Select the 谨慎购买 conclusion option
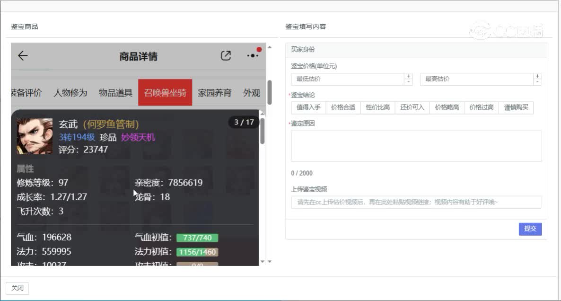 (x=516, y=107)
